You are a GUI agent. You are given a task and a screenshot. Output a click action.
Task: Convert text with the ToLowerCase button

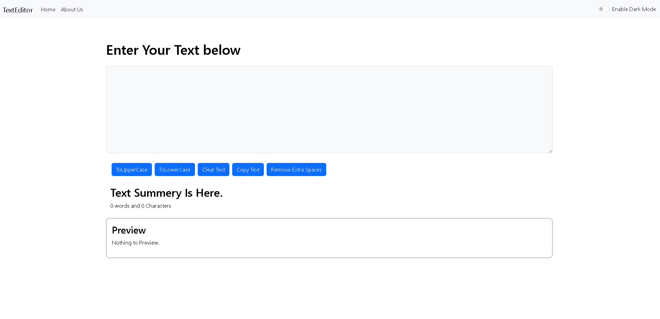click(x=174, y=169)
